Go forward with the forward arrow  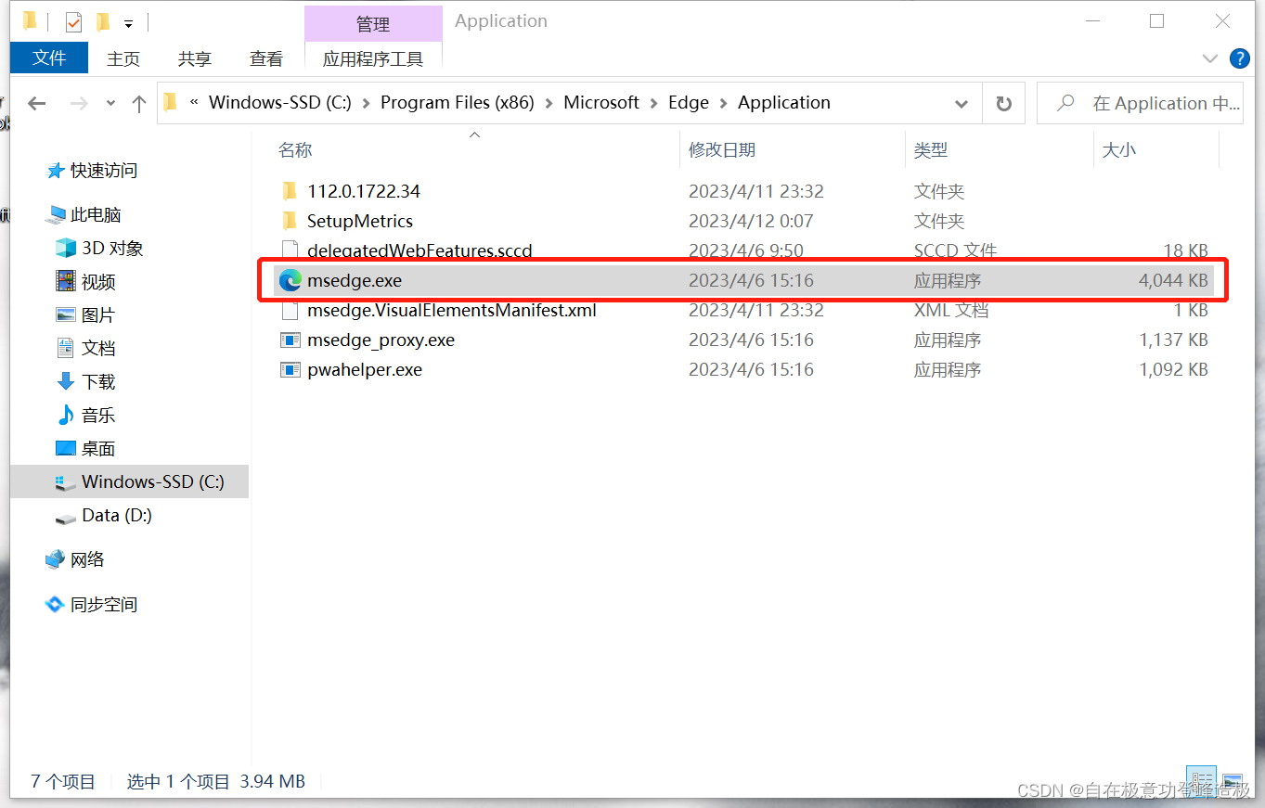point(80,103)
